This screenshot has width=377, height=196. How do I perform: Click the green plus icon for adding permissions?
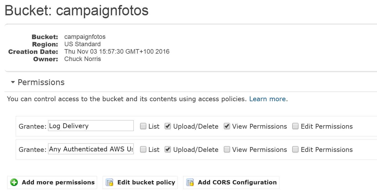coord(14,183)
